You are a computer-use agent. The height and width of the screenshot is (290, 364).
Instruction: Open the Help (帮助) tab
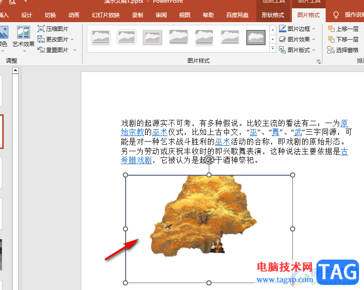click(208, 15)
